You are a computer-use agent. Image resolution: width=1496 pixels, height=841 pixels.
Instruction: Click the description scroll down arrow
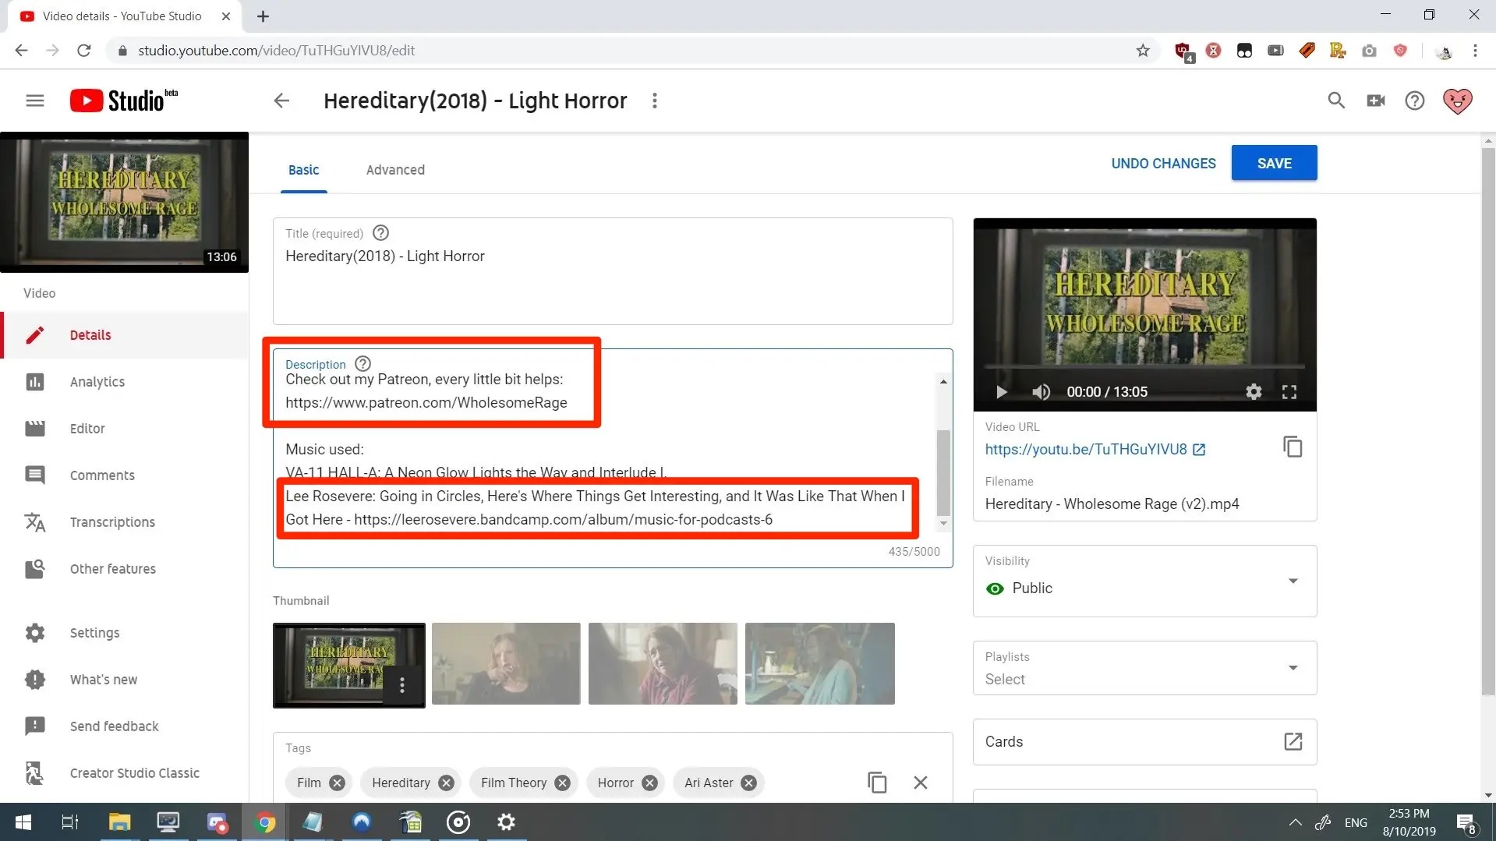point(943,523)
